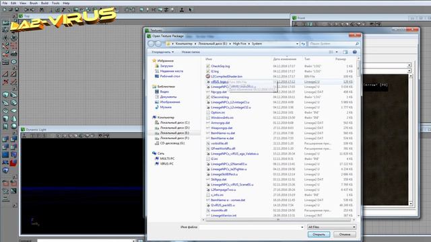This screenshot has width=431, height=242.
Task: Click the Отмена button
Action: click(x=345, y=235)
